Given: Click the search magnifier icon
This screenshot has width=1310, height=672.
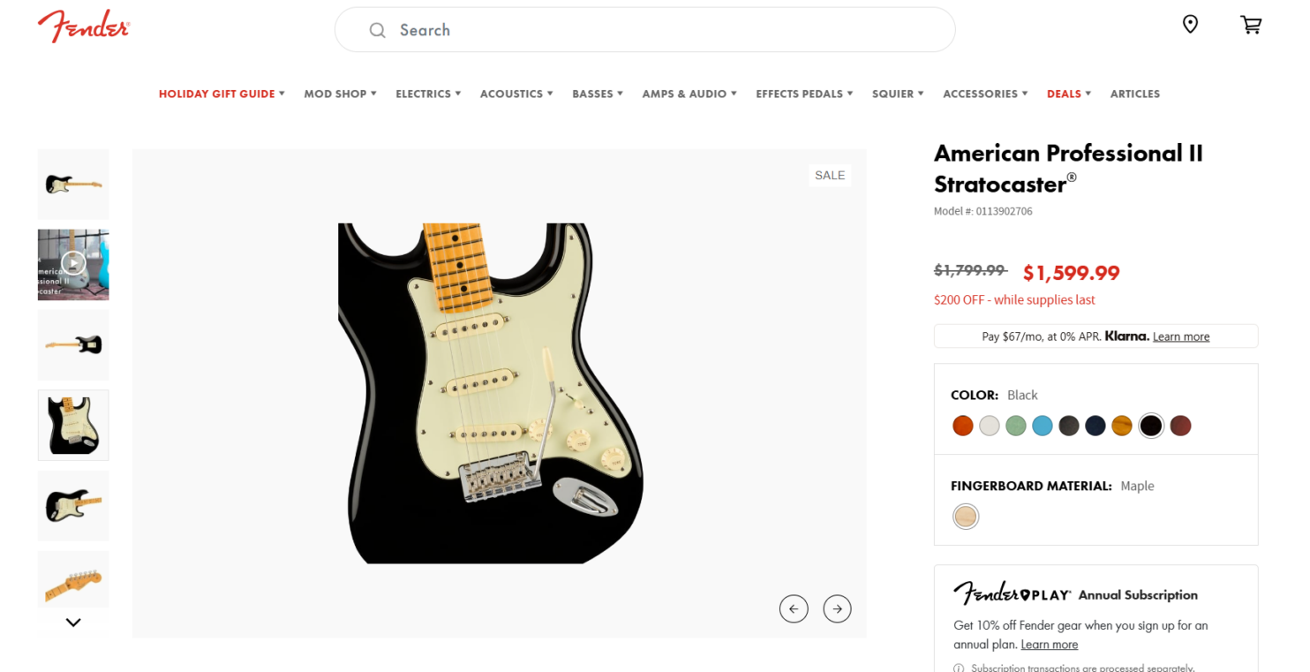Looking at the screenshot, I should (x=377, y=30).
